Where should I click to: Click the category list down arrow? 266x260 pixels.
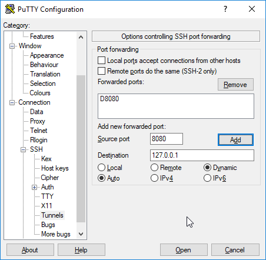pyautogui.click(x=81, y=234)
